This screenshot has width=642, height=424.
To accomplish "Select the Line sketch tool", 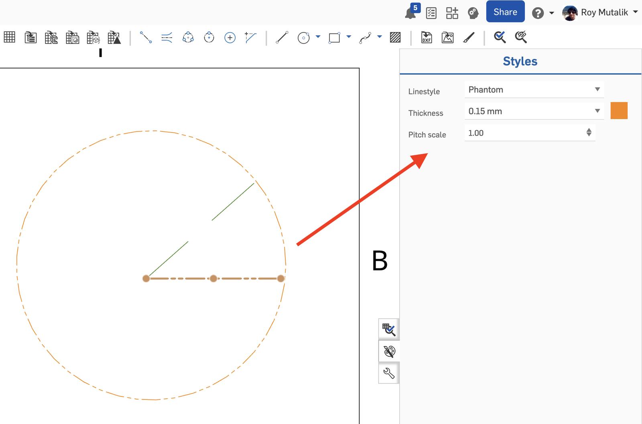I will 282,38.
